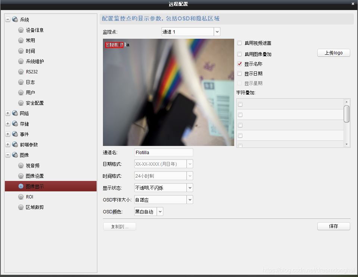Expand the 事件 tree node
Viewport: 358px width, 277px height.
(x=8, y=134)
